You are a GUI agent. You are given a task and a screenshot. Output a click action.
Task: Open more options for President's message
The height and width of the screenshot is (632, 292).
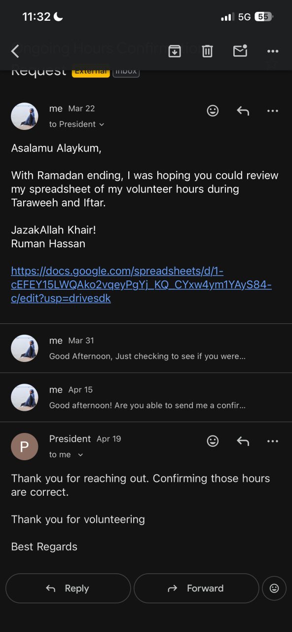273,441
